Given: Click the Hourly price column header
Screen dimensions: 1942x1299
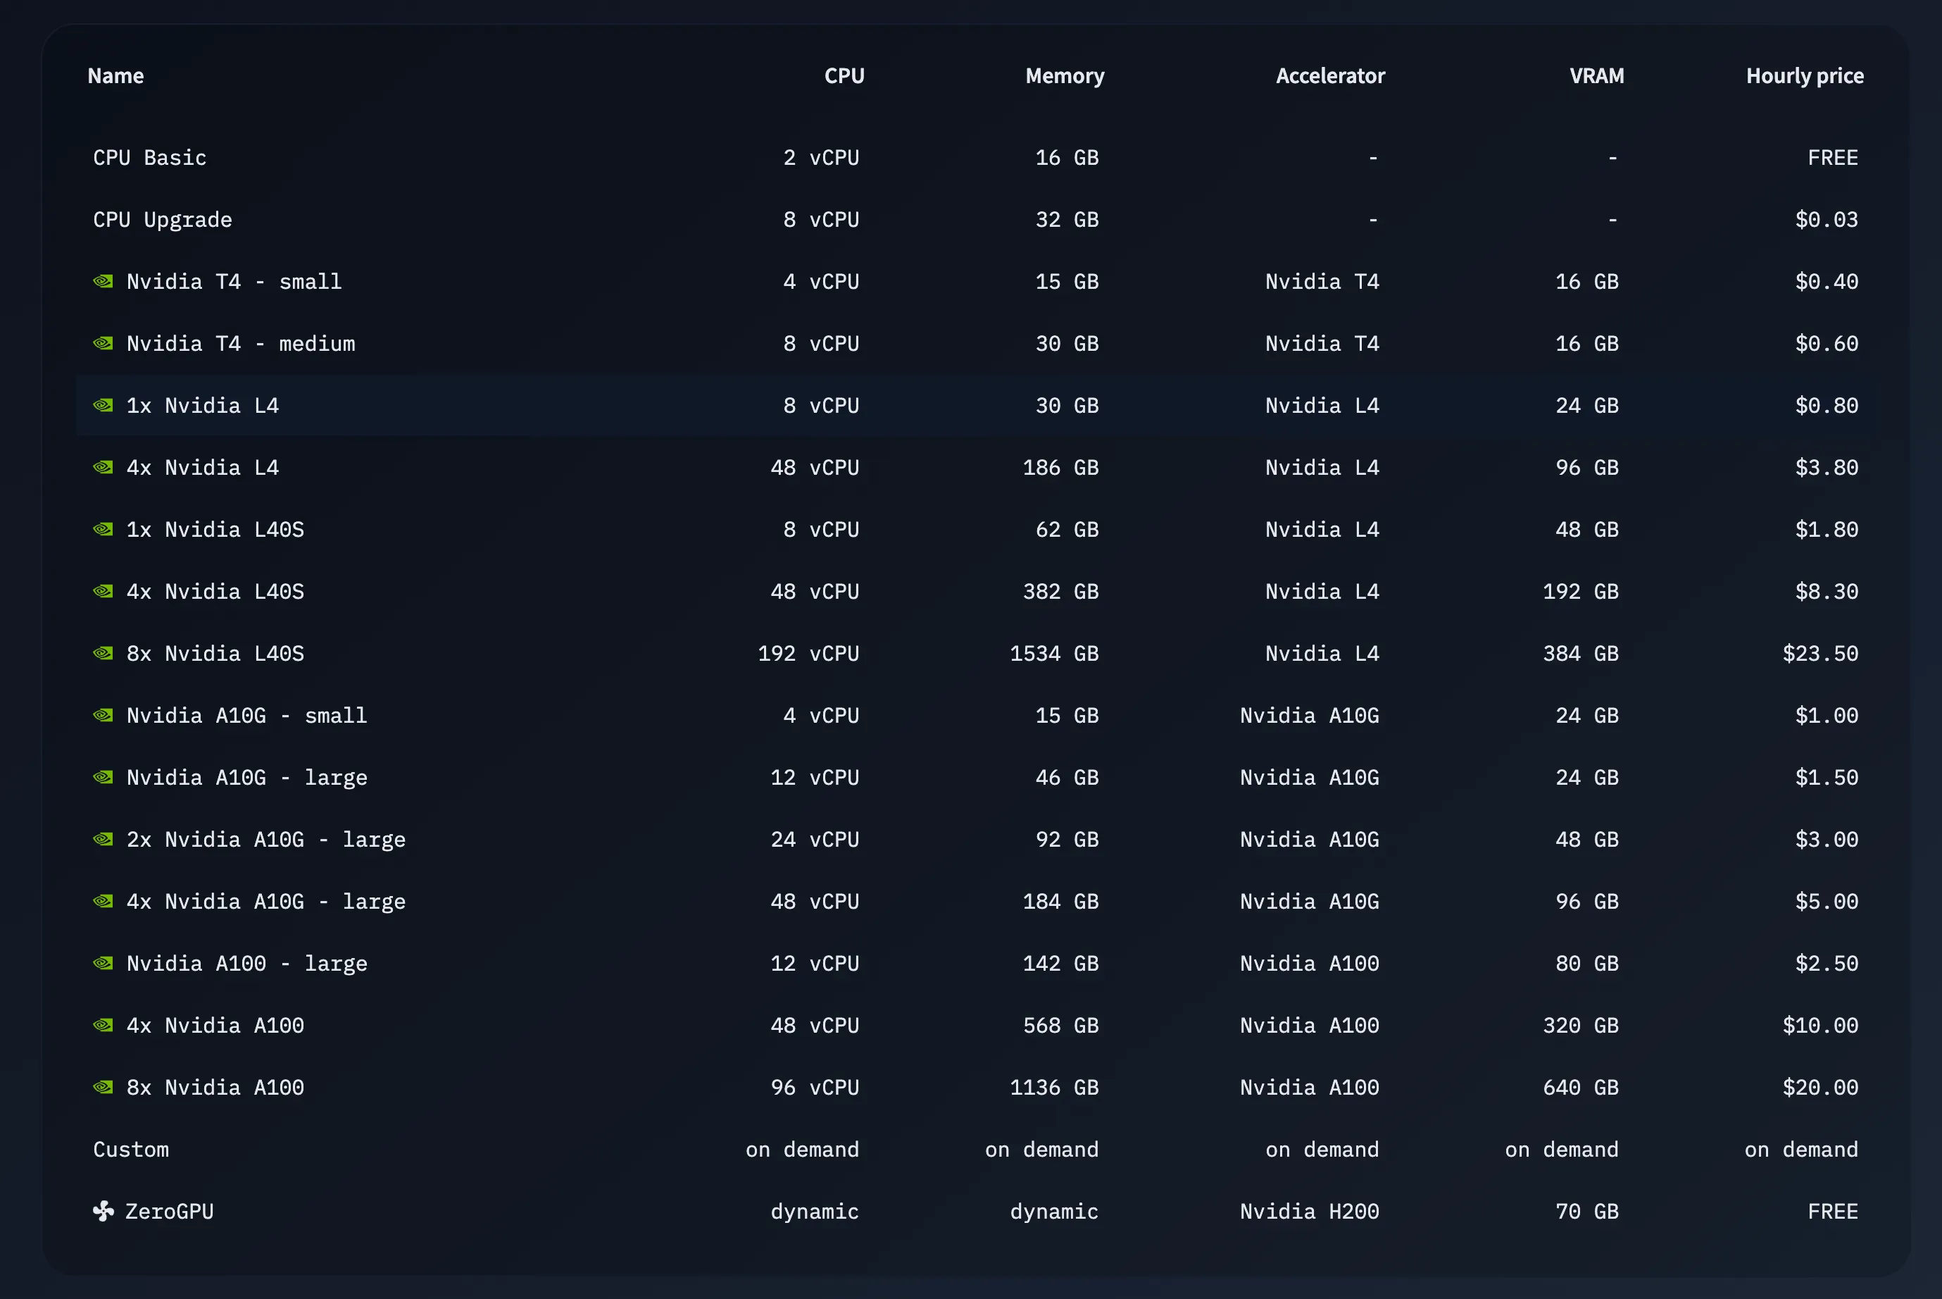Looking at the screenshot, I should click(1805, 76).
